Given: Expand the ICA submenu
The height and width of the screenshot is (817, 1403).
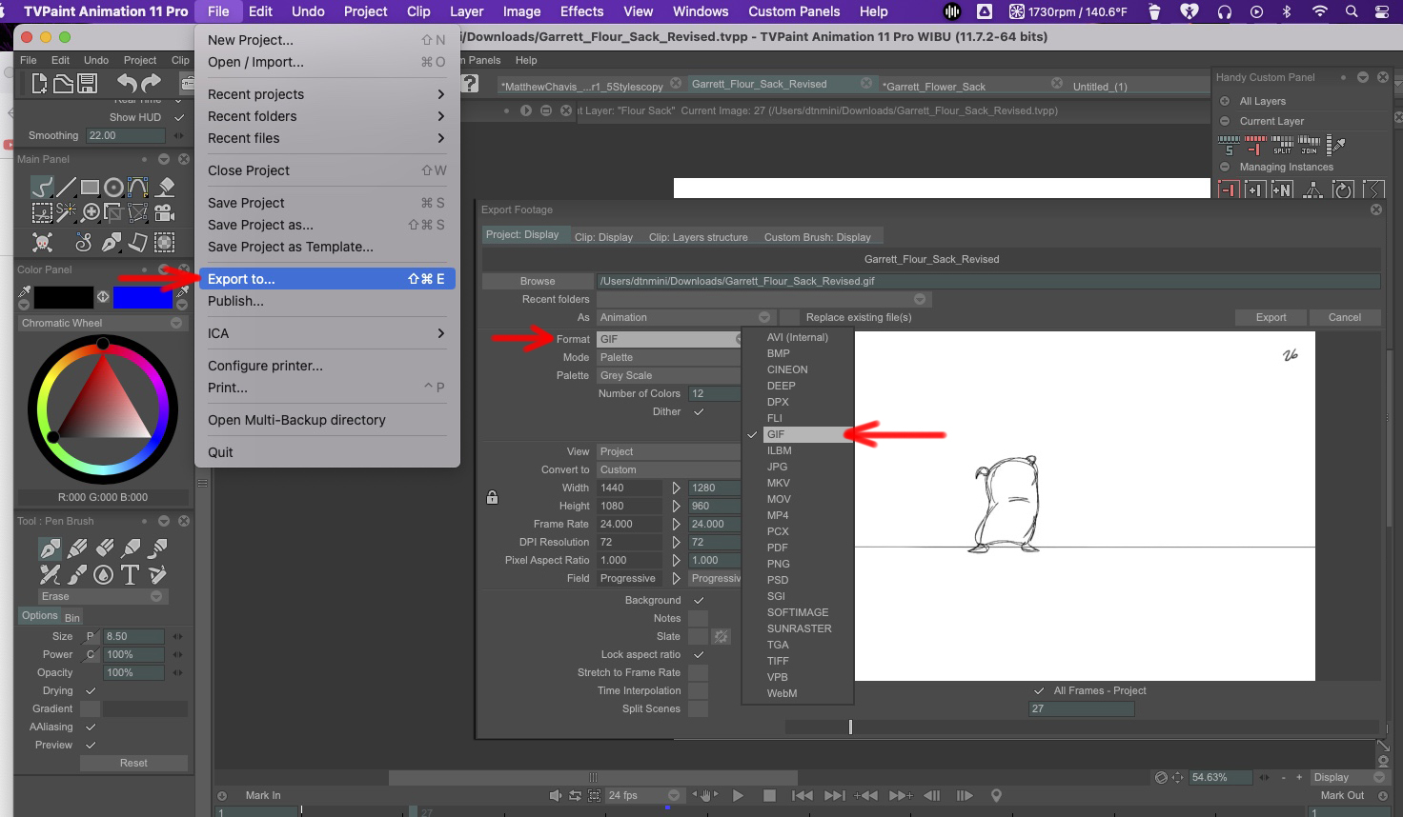Looking at the screenshot, I should pos(327,333).
